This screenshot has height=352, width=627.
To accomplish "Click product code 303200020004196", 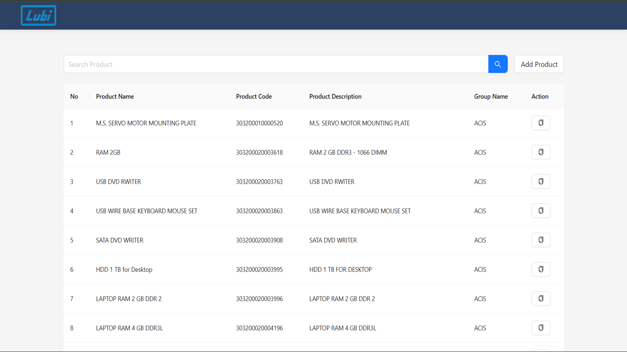I will (259, 328).
